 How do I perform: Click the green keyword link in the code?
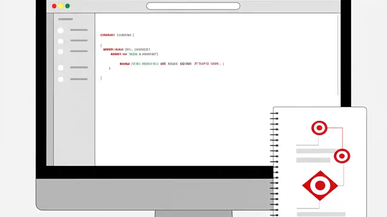click(x=133, y=54)
